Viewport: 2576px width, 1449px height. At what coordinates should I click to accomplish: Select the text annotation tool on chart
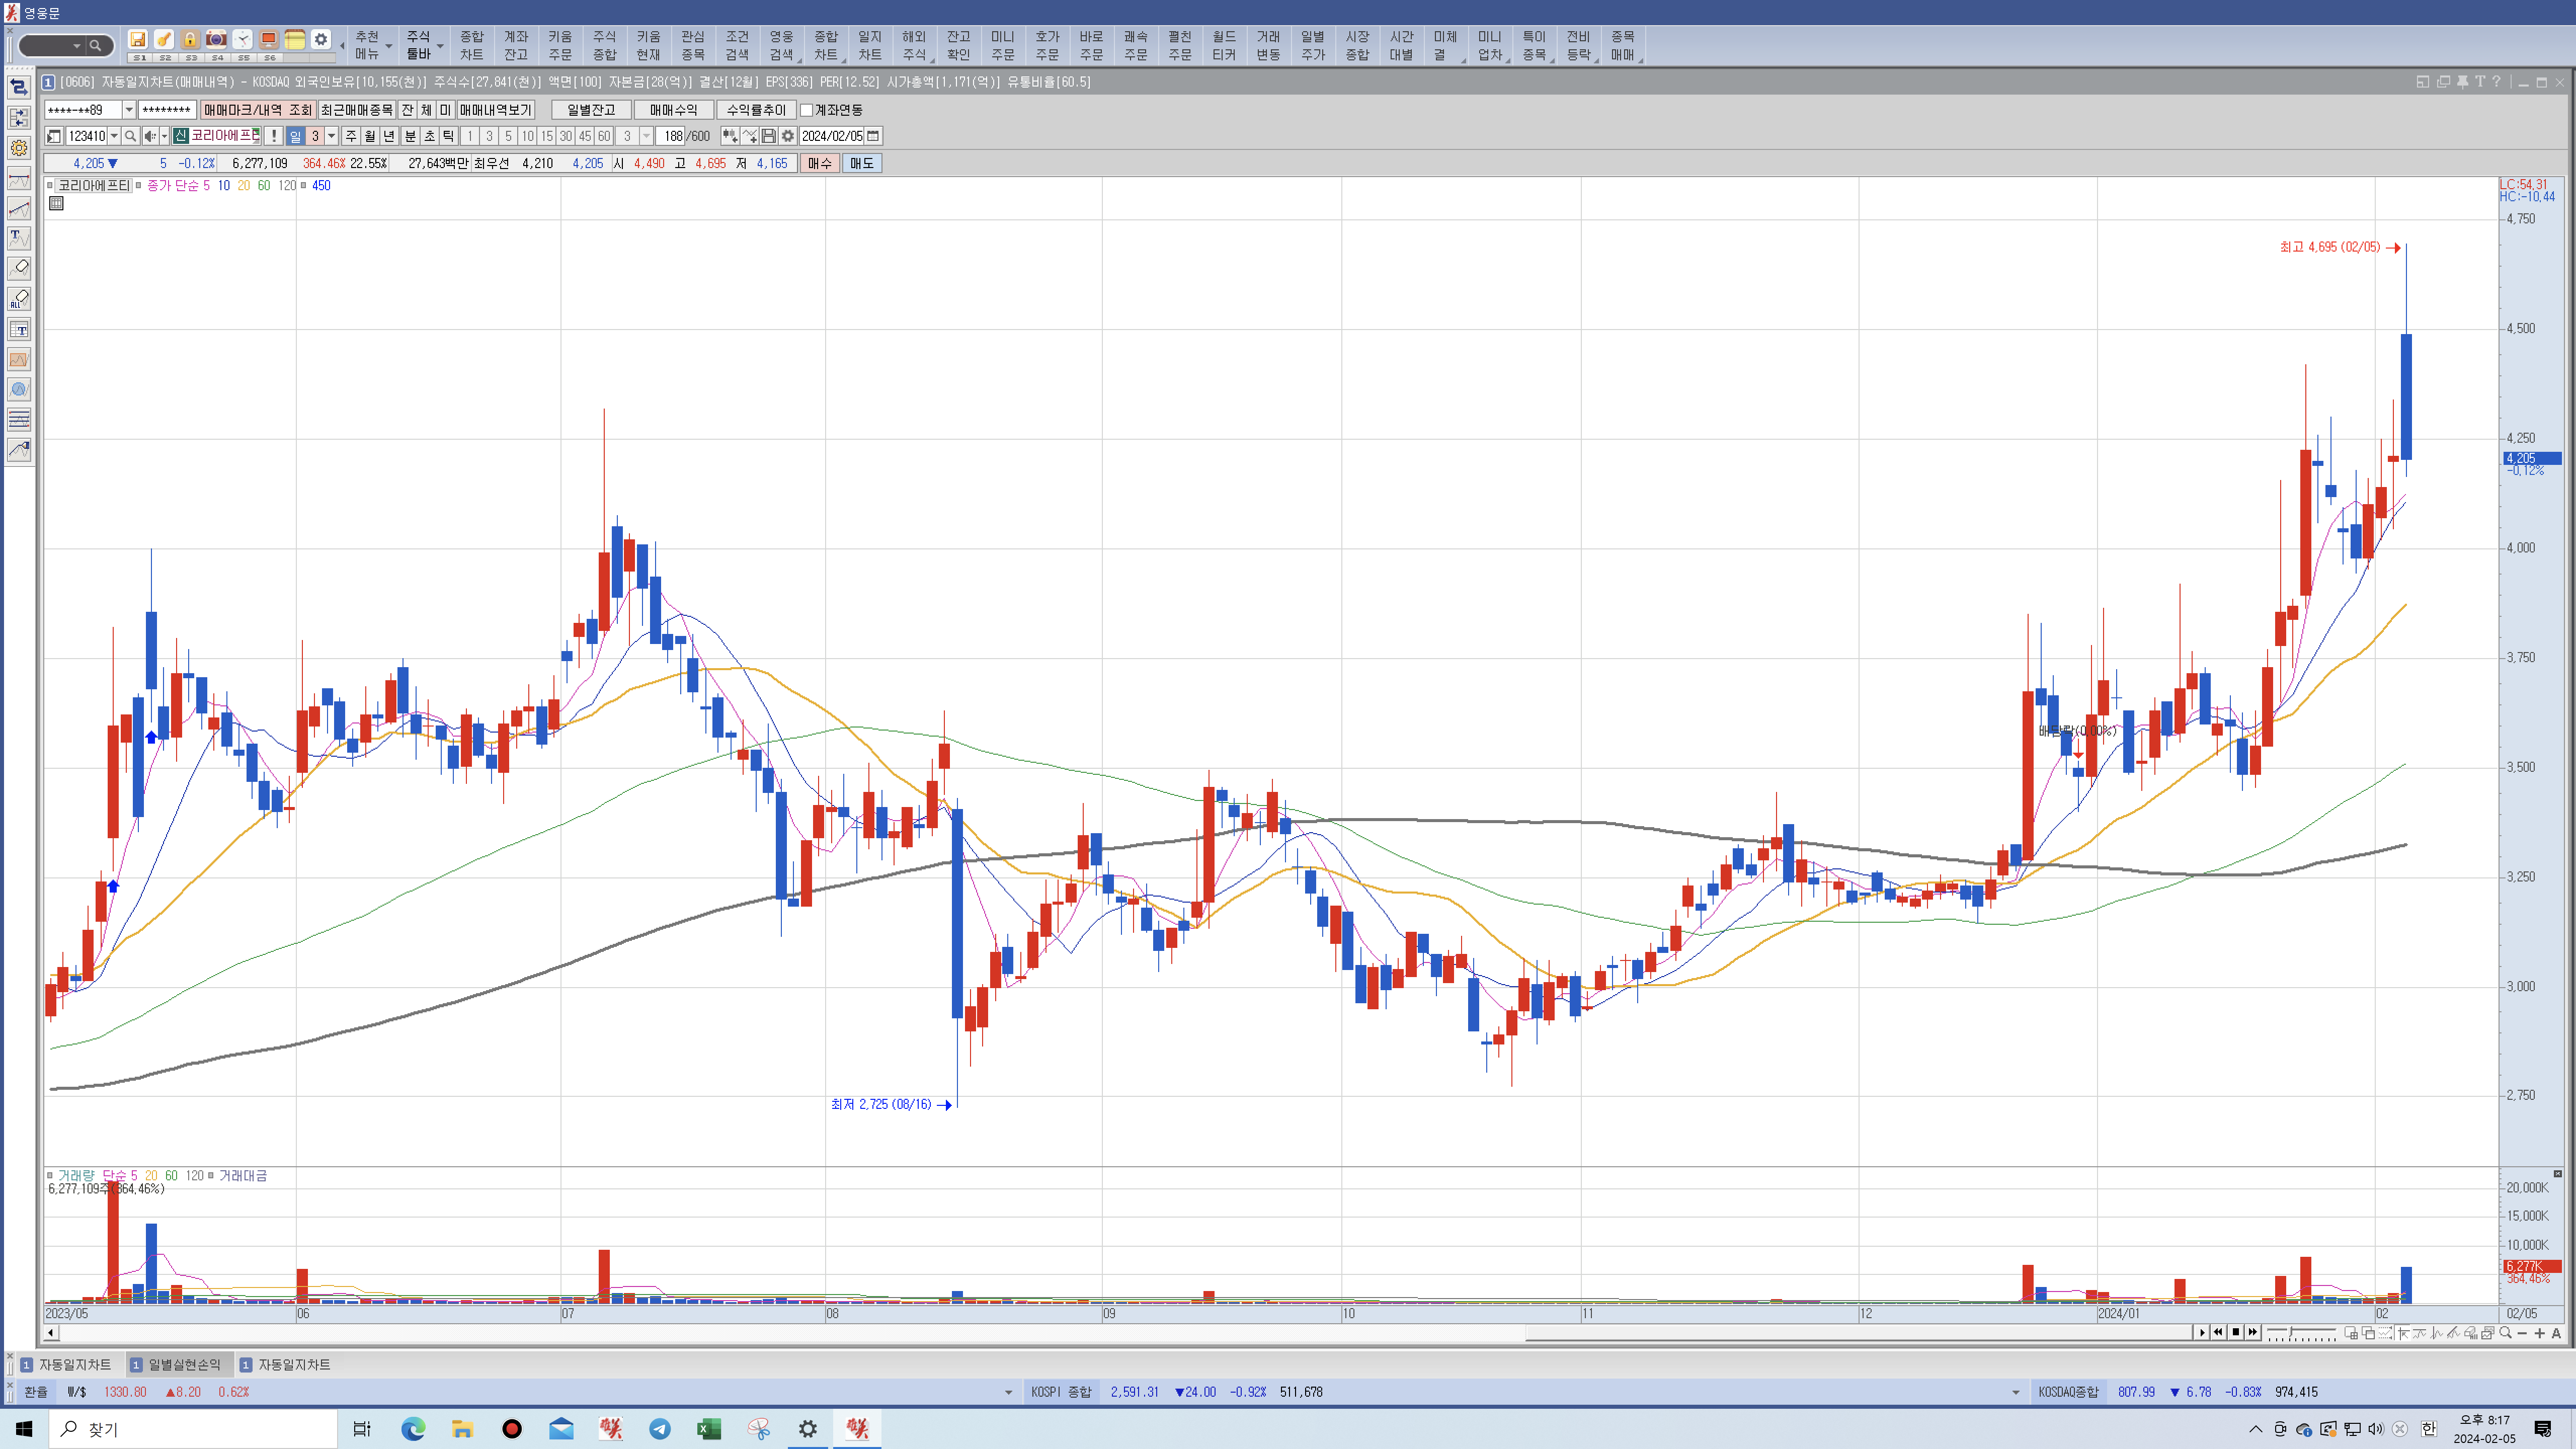[19, 238]
